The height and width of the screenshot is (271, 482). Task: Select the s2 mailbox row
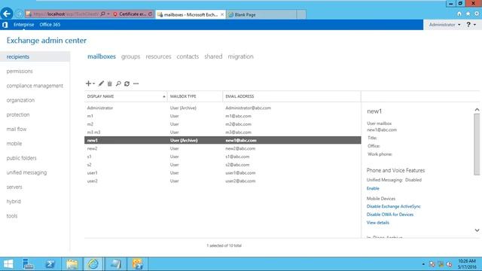point(223,165)
